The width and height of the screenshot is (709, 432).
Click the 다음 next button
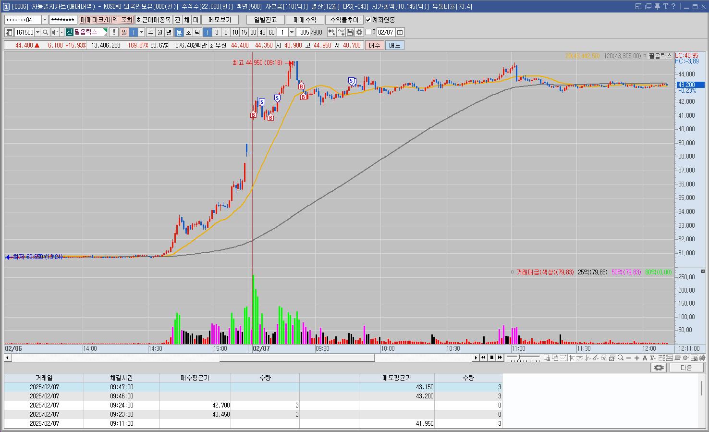coord(686,368)
